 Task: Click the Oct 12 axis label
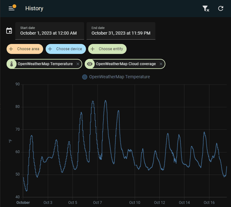click(x=159, y=203)
